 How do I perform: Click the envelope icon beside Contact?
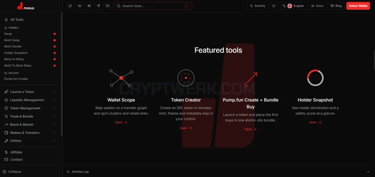point(6,159)
